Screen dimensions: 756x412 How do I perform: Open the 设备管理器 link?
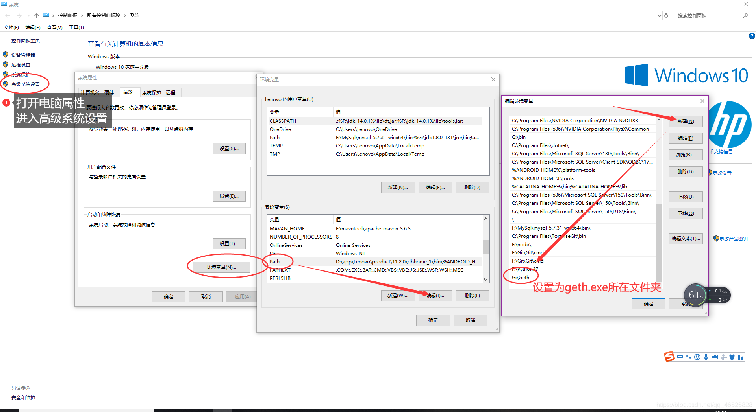(23, 55)
